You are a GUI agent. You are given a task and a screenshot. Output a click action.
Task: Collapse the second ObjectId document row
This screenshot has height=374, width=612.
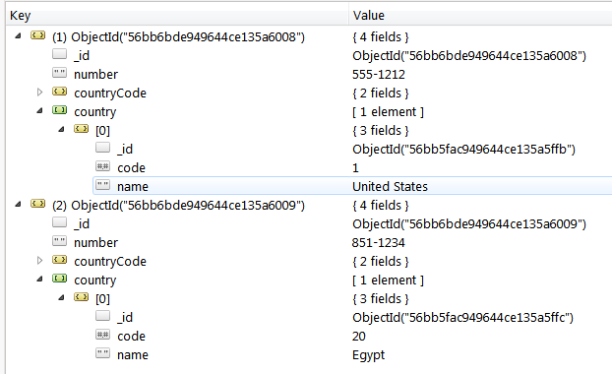[18, 204]
